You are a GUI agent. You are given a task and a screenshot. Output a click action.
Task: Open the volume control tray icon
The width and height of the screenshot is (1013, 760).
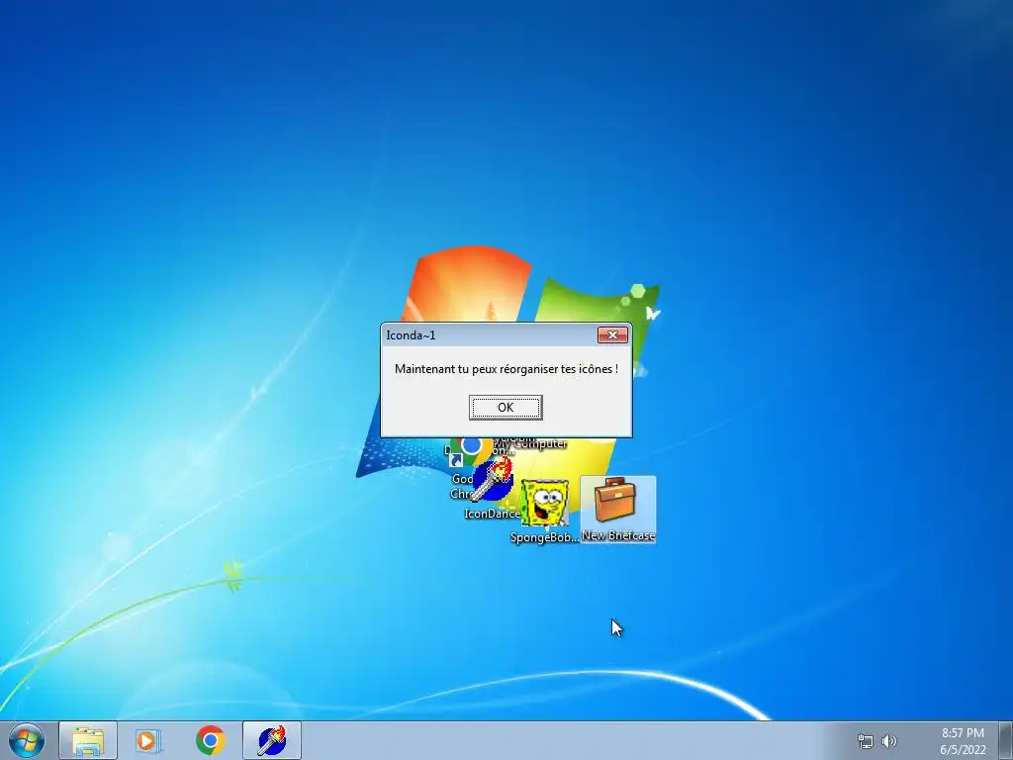(889, 741)
